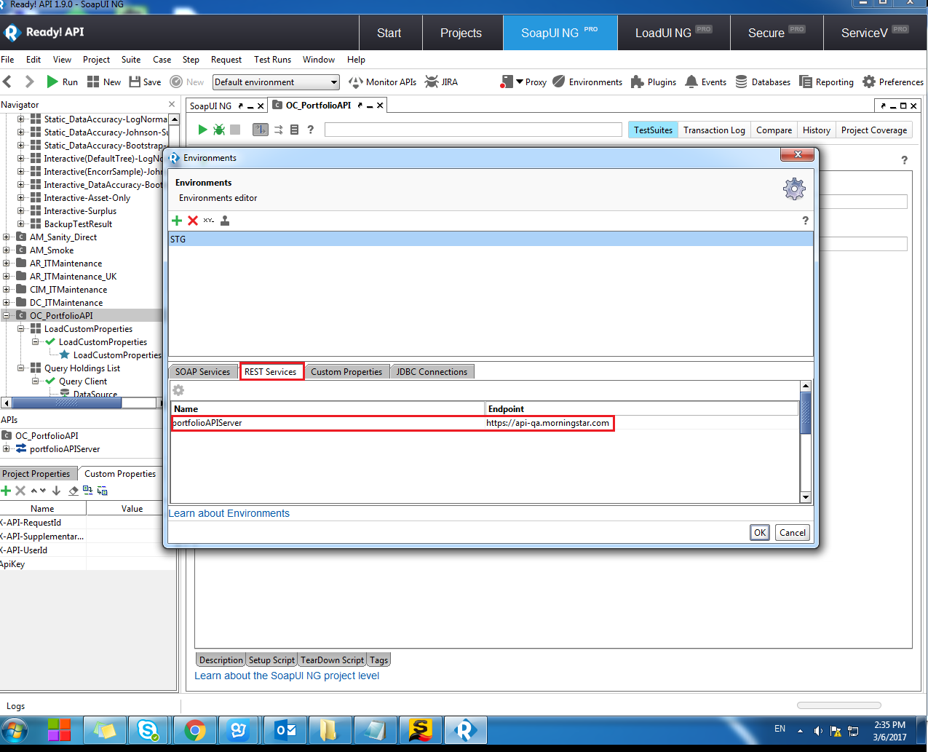Open Skype from the taskbar

pos(148,730)
